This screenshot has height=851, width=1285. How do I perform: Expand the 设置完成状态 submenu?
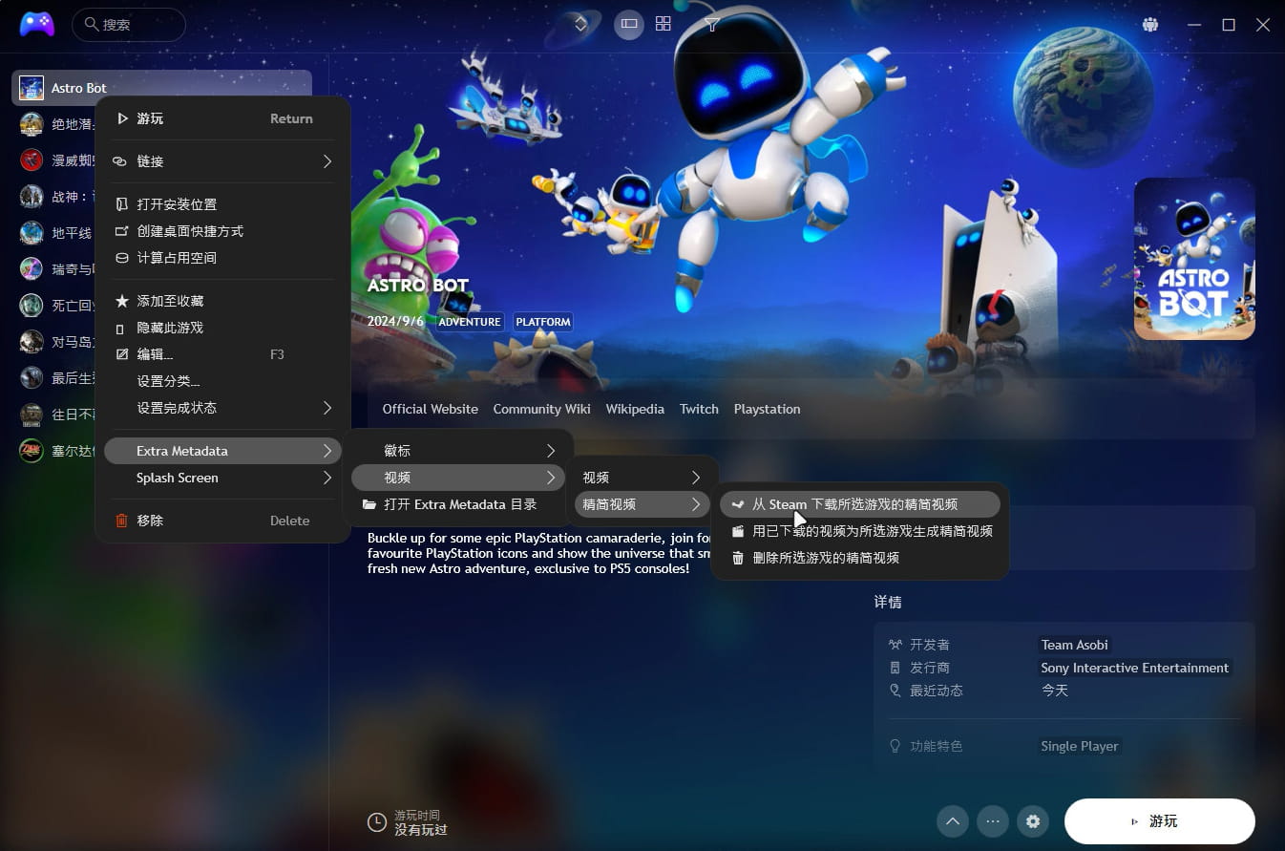click(x=222, y=408)
